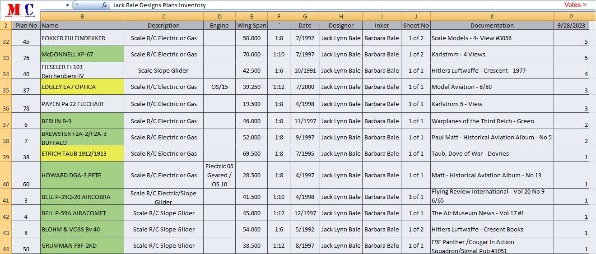Select column E header
596x254 pixels.
point(251,16)
